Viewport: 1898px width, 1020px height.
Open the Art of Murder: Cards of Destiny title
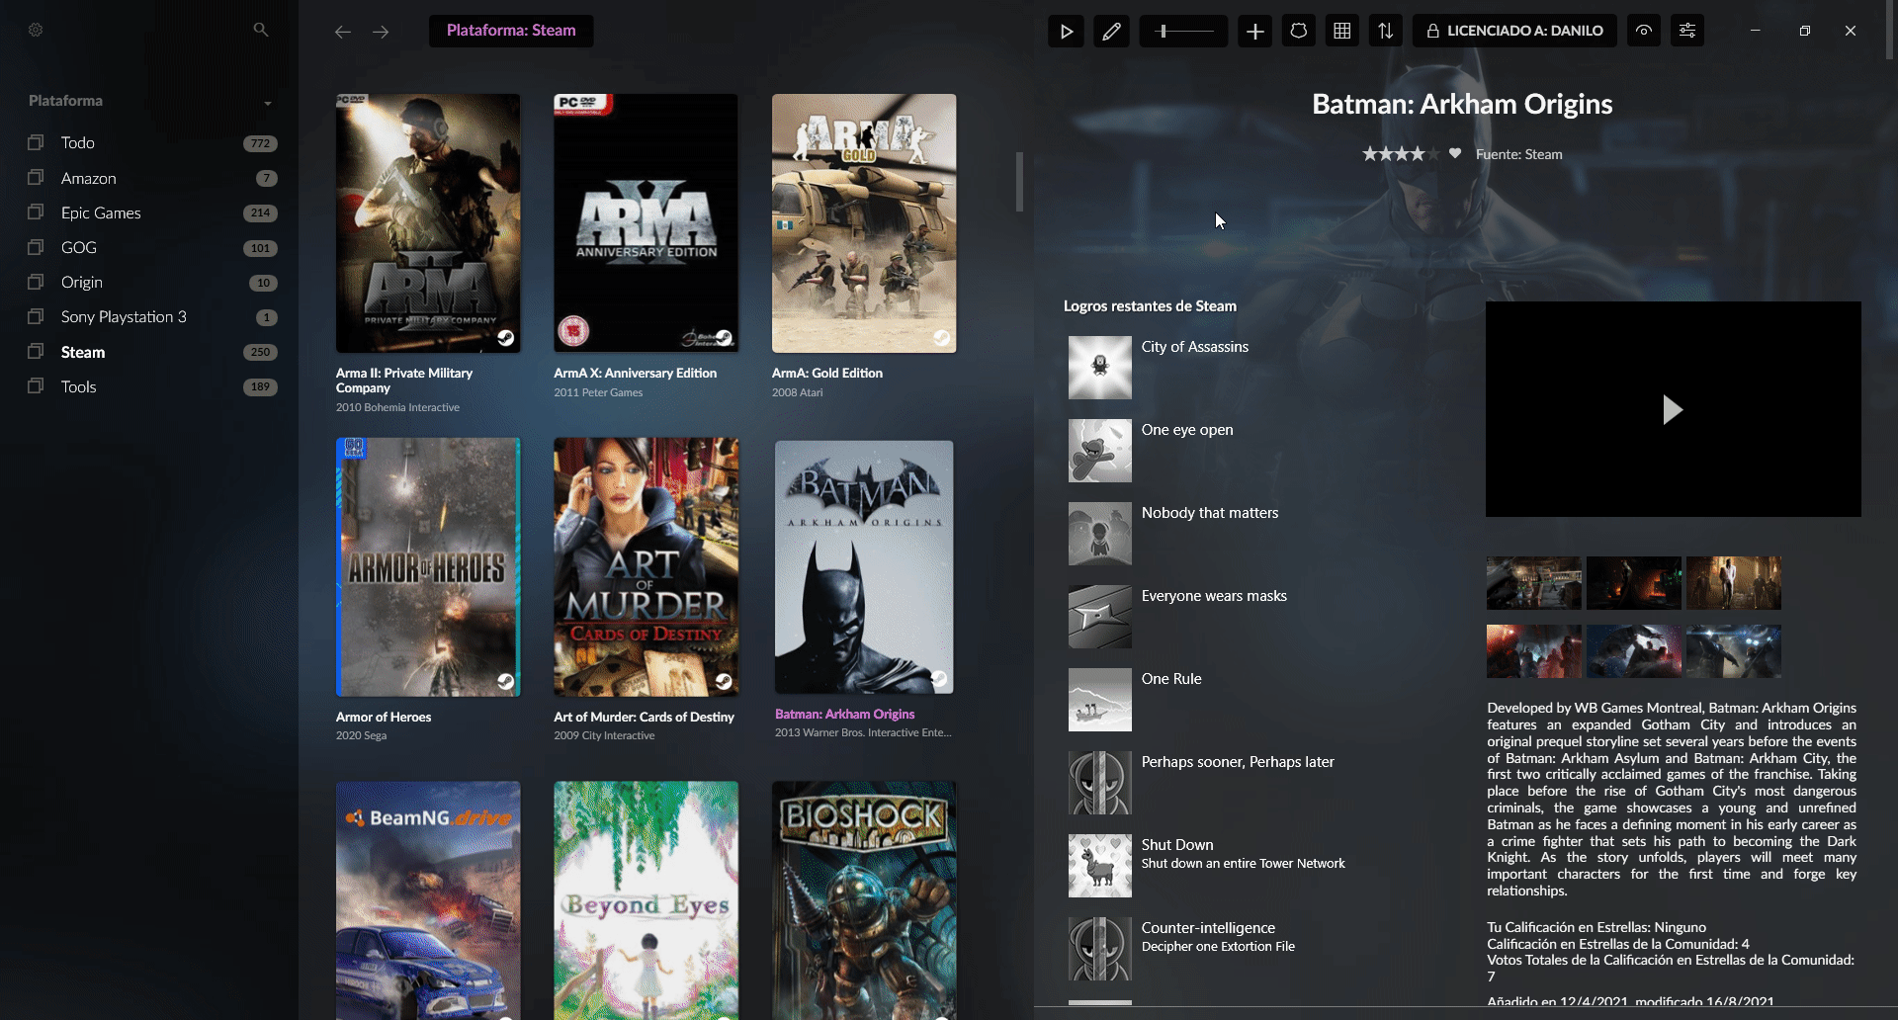tap(644, 717)
